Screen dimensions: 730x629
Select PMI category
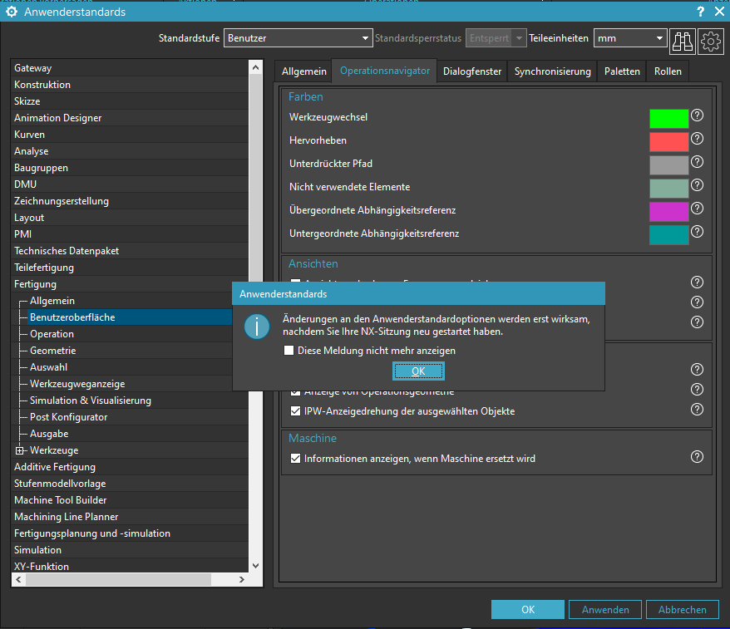(x=130, y=234)
